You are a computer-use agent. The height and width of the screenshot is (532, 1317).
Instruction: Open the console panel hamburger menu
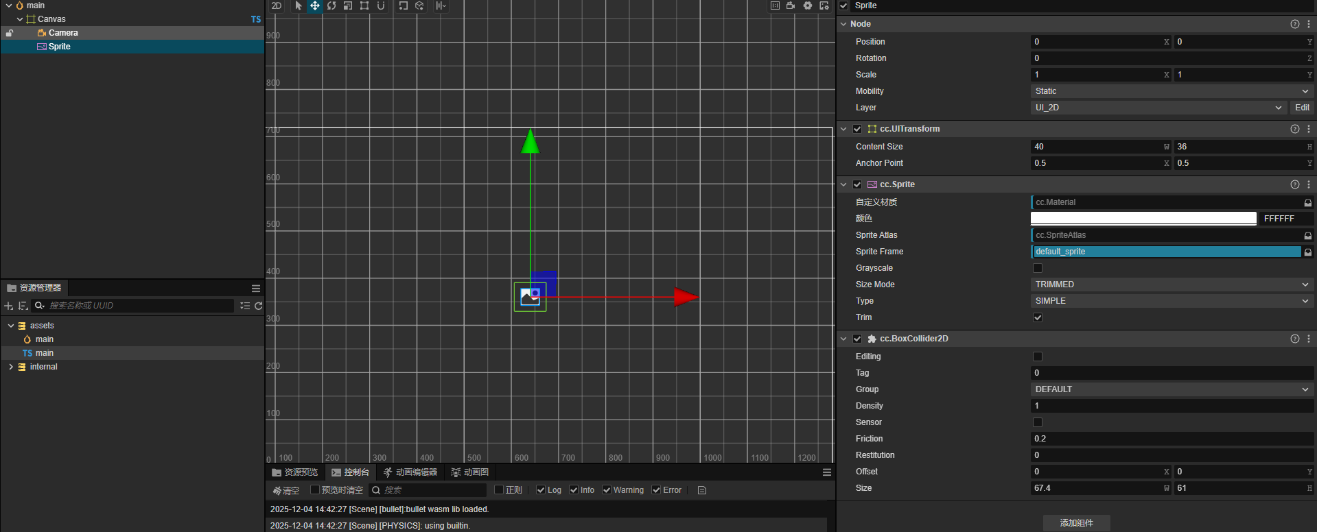coord(827,472)
